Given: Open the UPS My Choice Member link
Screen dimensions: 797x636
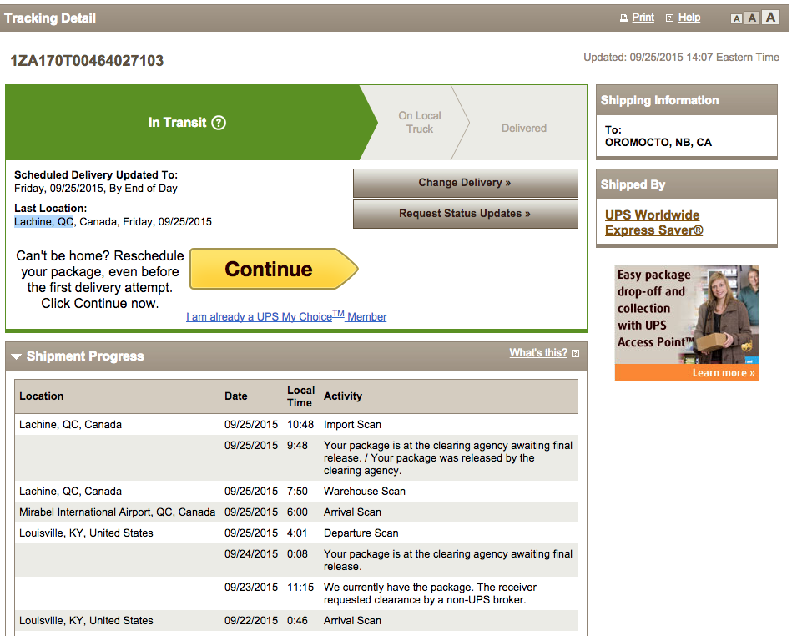Looking at the screenshot, I should [286, 316].
